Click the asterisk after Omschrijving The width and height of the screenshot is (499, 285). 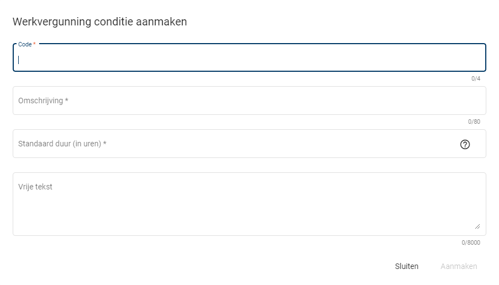point(67,101)
